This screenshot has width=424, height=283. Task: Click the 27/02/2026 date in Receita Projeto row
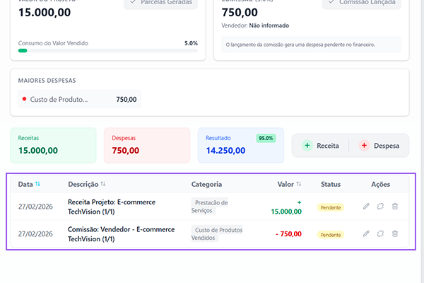35,207
